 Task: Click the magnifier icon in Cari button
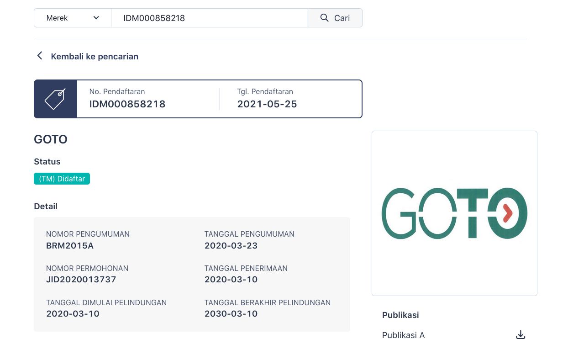pyautogui.click(x=324, y=18)
